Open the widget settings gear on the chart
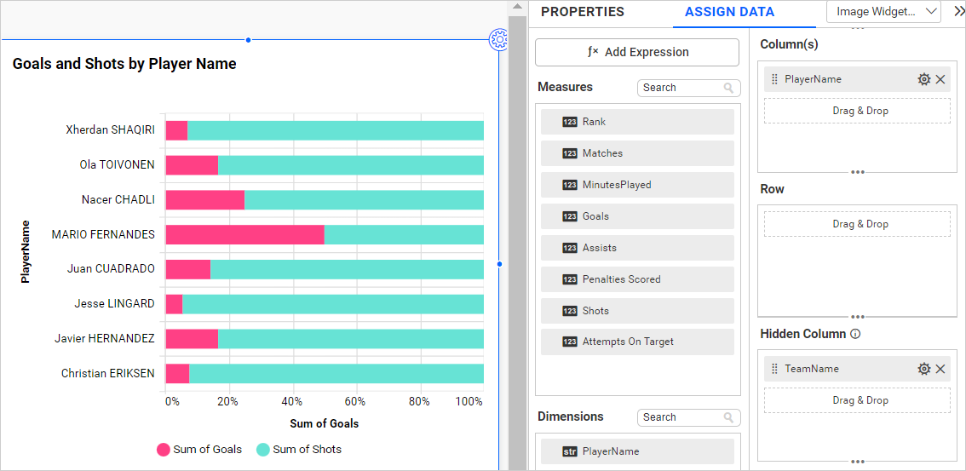966x471 pixels. point(499,39)
